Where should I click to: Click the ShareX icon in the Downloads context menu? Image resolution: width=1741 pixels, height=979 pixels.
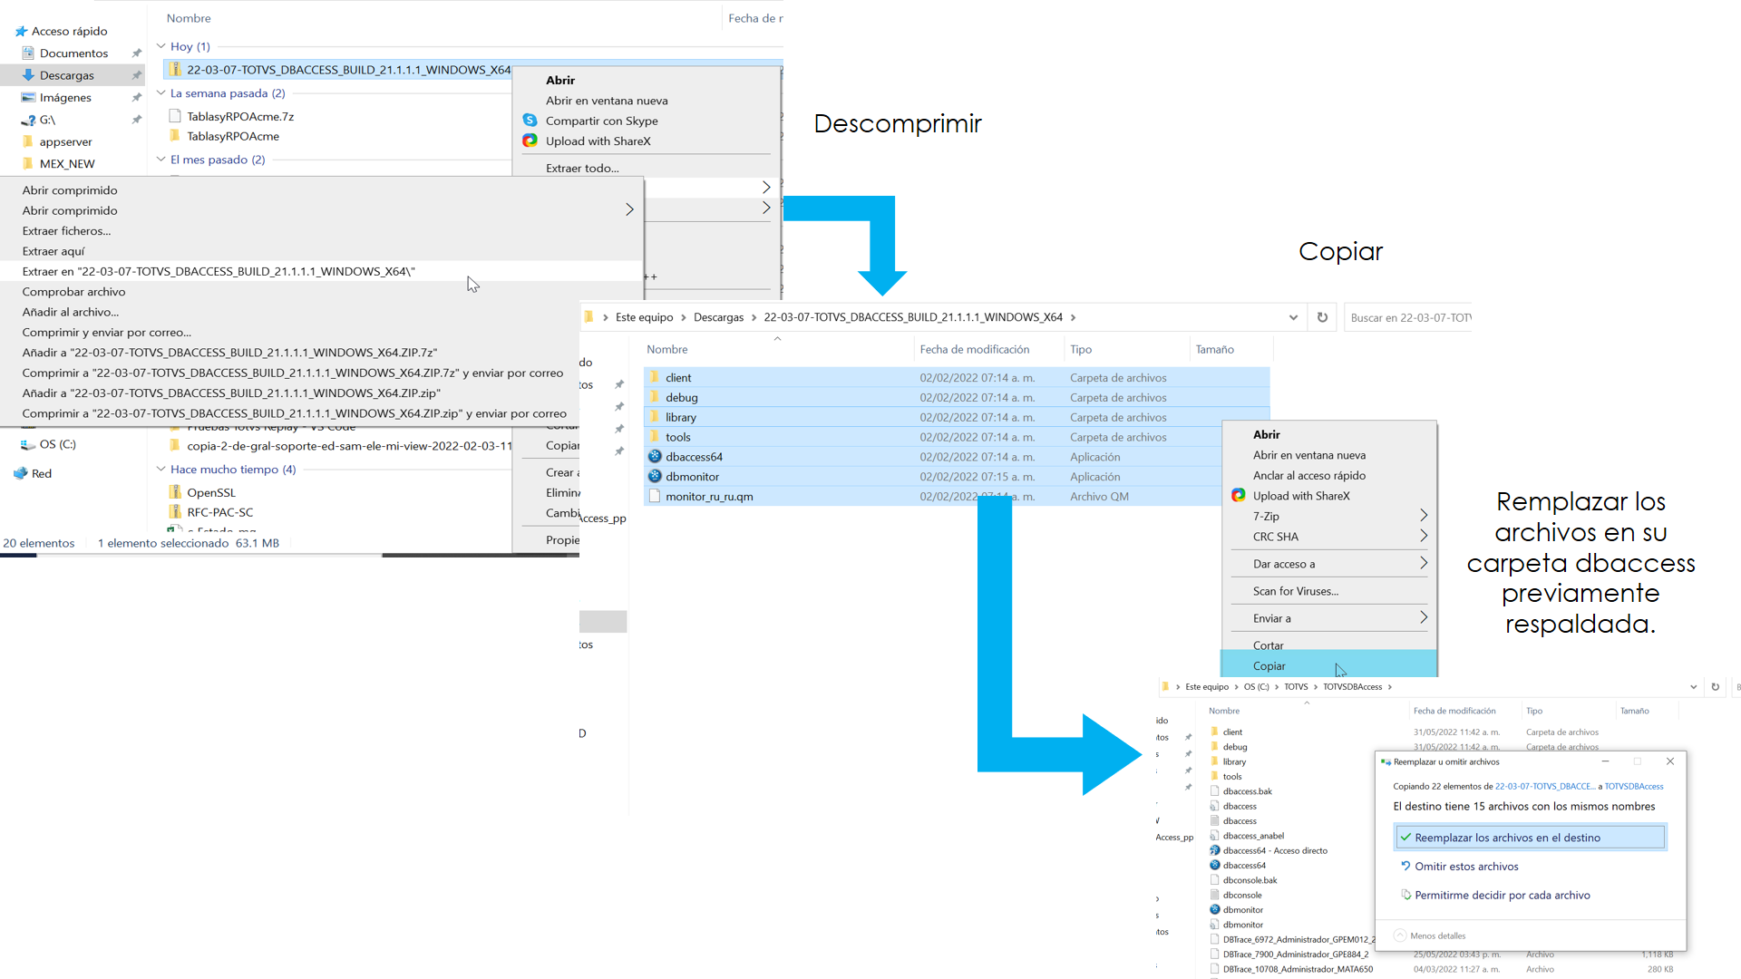point(530,141)
